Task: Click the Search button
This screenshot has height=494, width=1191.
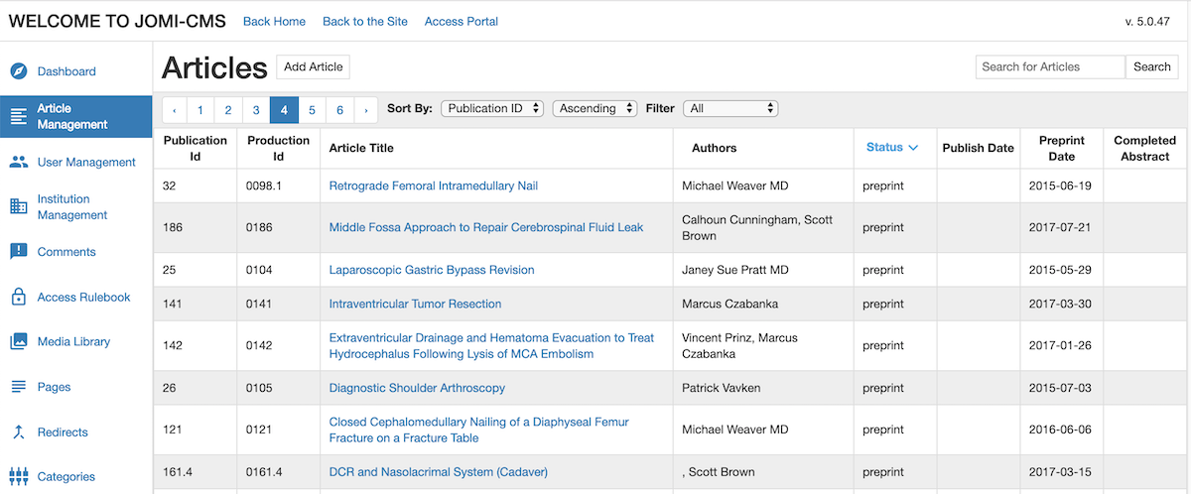Action: coord(1151,66)
